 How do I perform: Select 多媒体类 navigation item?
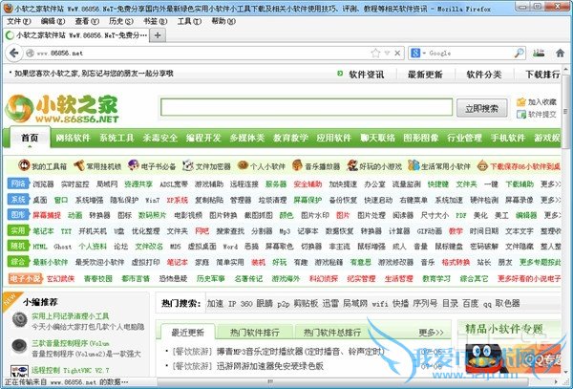(247, 138)
